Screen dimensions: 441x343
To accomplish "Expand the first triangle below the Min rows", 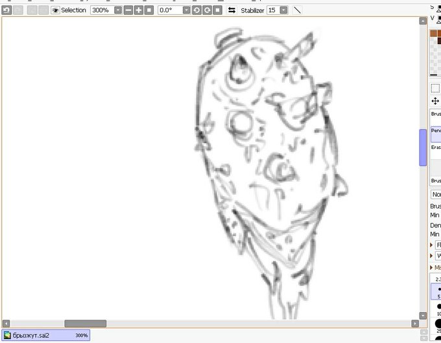I will click(x=431, y=245).
